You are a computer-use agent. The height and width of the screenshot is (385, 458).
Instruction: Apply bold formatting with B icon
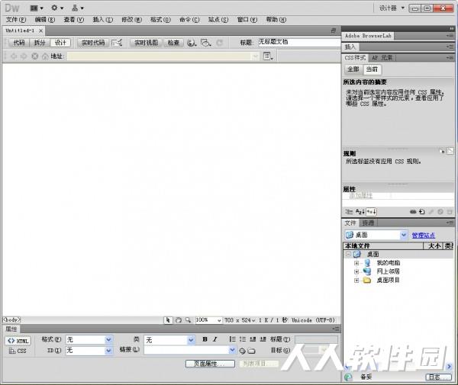click(205, 339)
